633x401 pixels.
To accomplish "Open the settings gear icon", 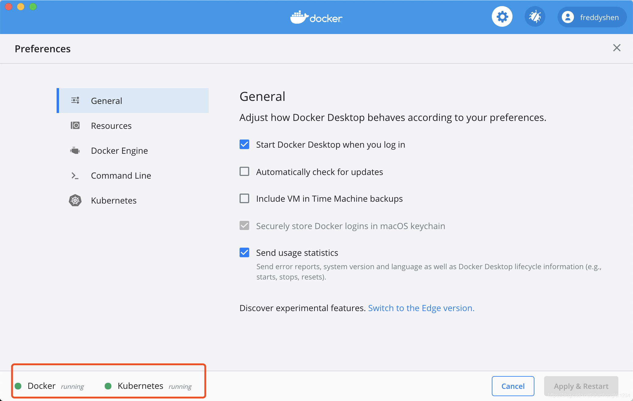I will (502, 17).
